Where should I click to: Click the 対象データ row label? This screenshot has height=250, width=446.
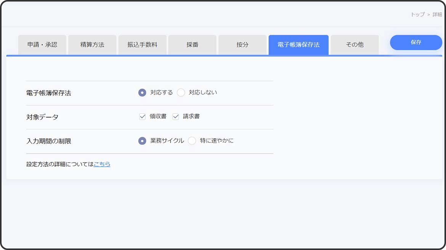42,117
